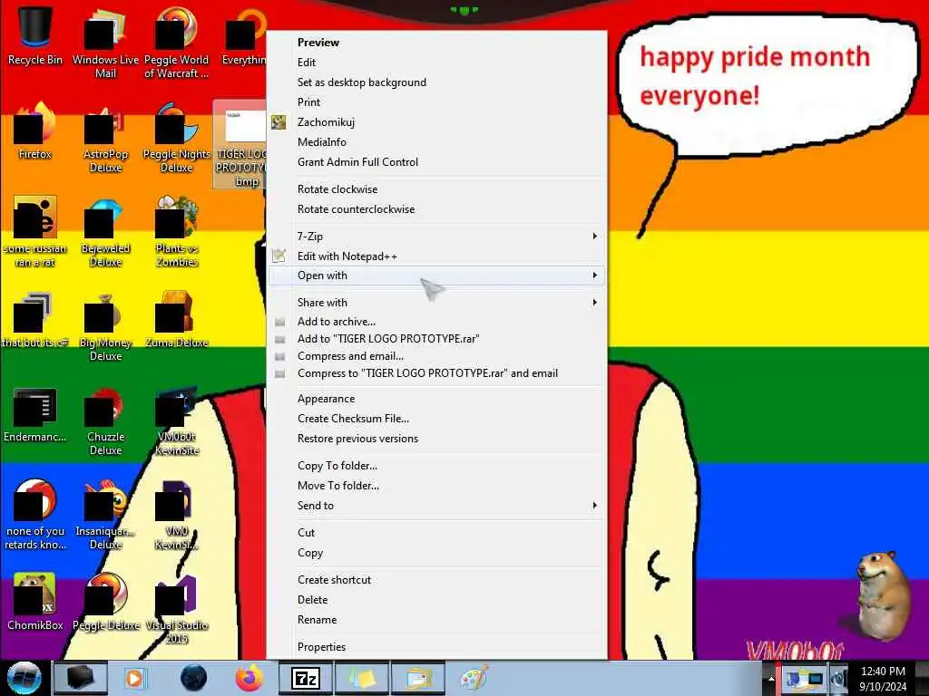This screenshot has width=929, height=696.
Task: Choose Preview in the context menu
Action: coord(436,43)
